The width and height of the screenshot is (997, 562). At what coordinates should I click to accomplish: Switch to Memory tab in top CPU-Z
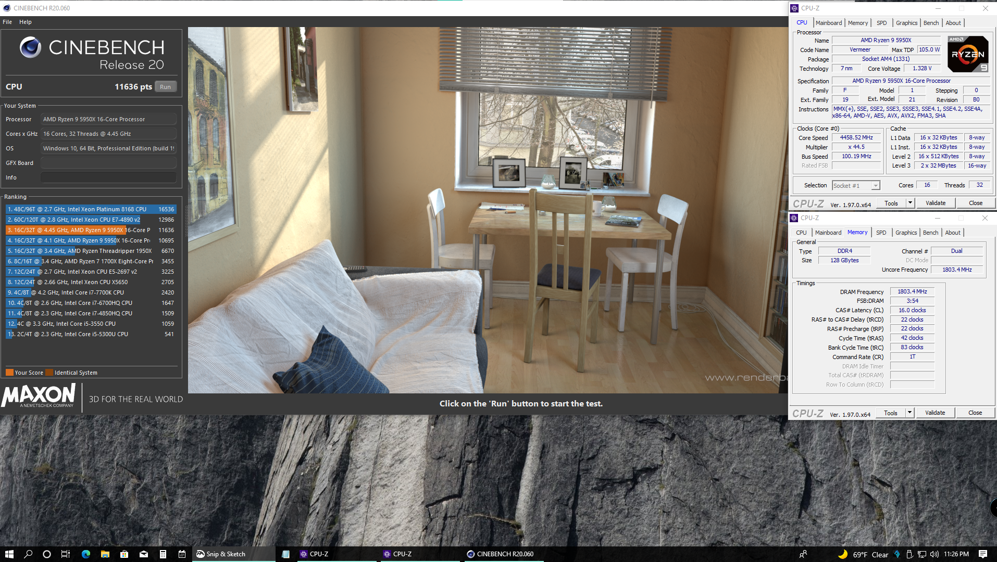[x=858, y=23]
